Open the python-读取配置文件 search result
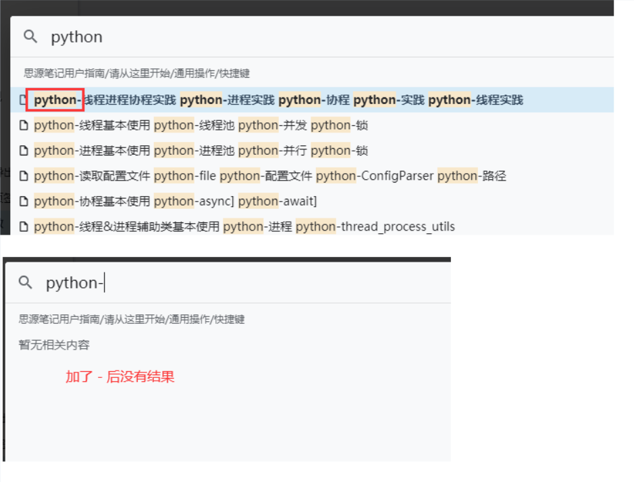Screen dimensions: 634x482 [270, 176]
